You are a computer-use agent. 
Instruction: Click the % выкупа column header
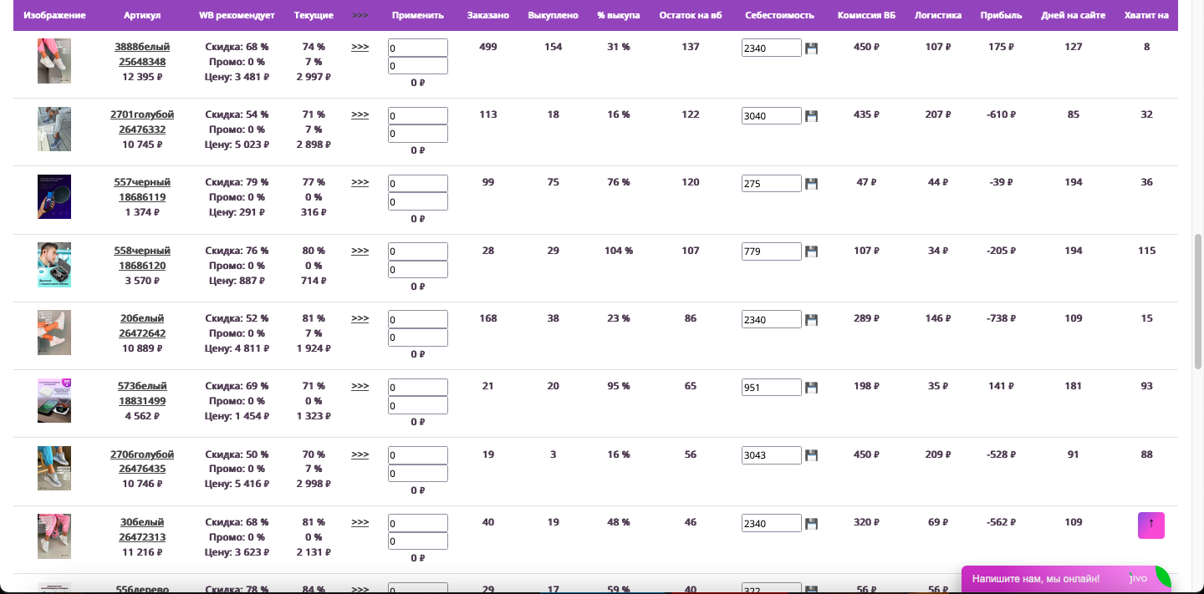tap(619, 16)
